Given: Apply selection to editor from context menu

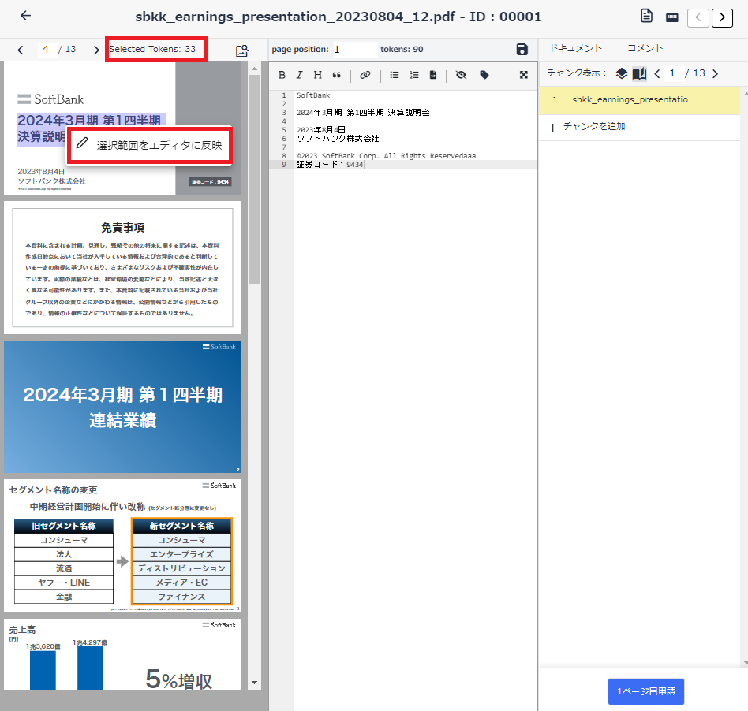Looking at the screenshot, I should coord(150,145).
